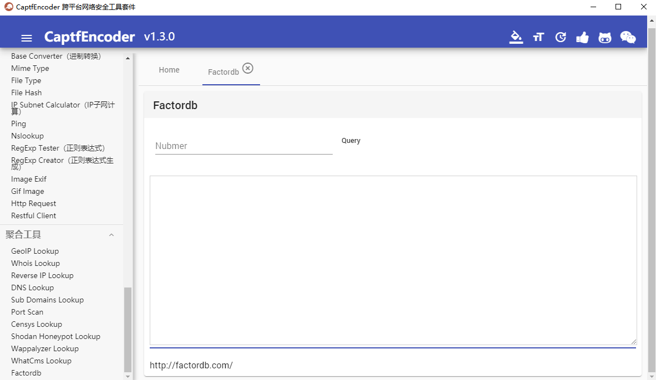Open Restful Client tool

[33, 215]
